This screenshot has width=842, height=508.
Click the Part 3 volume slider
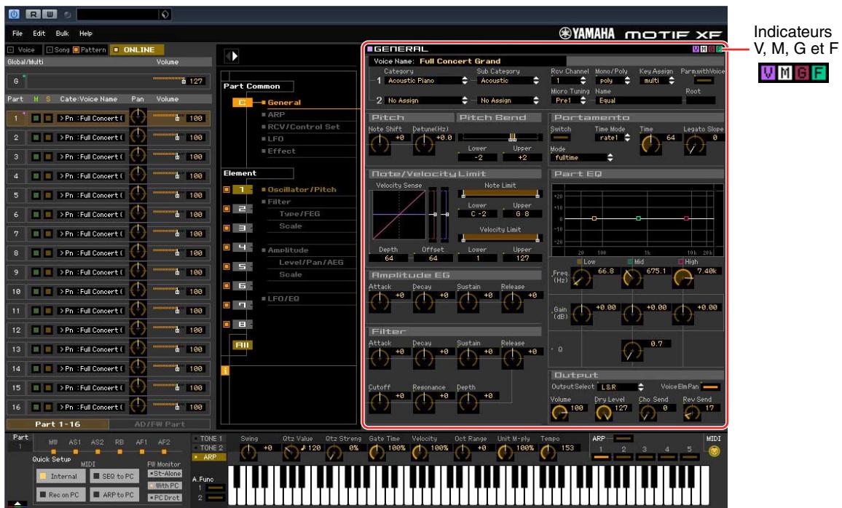(167, 156)
